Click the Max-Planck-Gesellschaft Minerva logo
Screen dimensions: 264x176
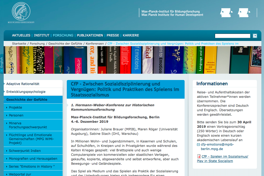point(21,13)
